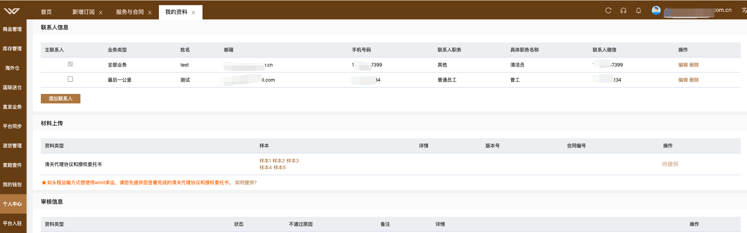Click the language switch icon

click(744, 11)
